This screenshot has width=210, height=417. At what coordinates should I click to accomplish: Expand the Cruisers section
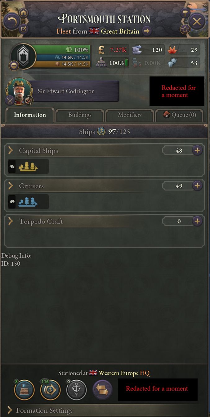pyautogui.click(x=11, y=186)
